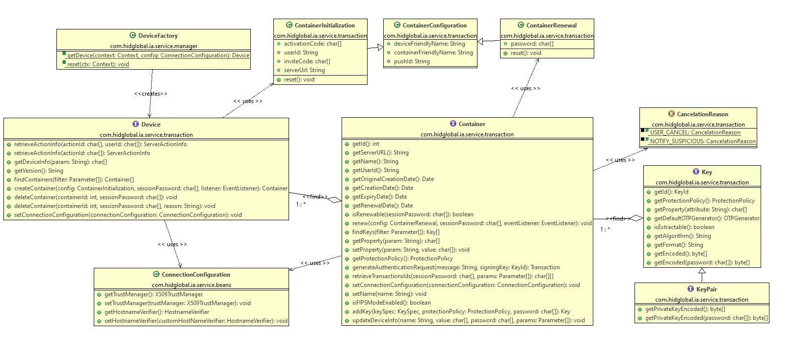The width and height of the screenshot is (794, 362).
Task: Click the <<creates>> relationship label
Action: coord(151,94)
